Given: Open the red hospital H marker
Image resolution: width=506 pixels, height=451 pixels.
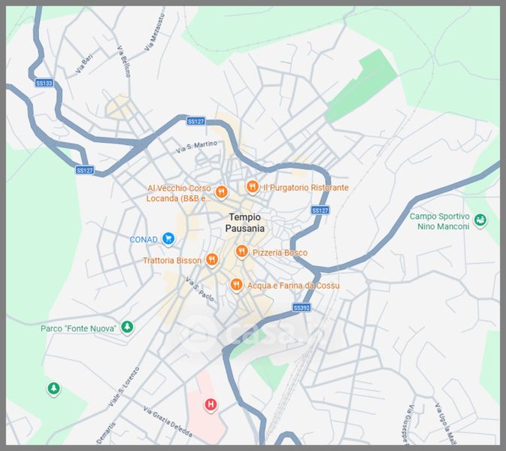Looking at the screenshot, I should pyautogui.click(x=211, y=404).
